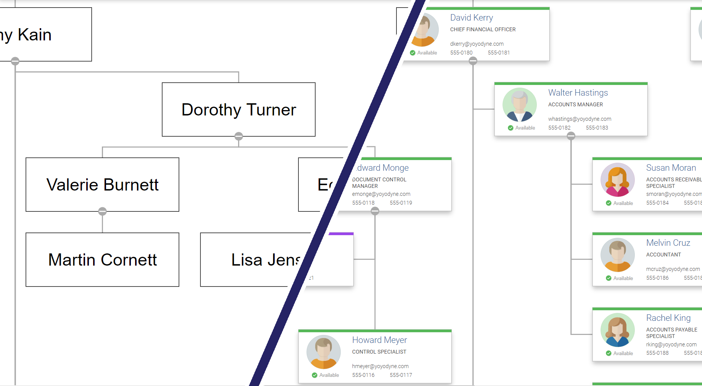Viewport: 702px width, 386px height.
Task: Click Melvin Cruz's avatar image
Action: tap(617, 255)
